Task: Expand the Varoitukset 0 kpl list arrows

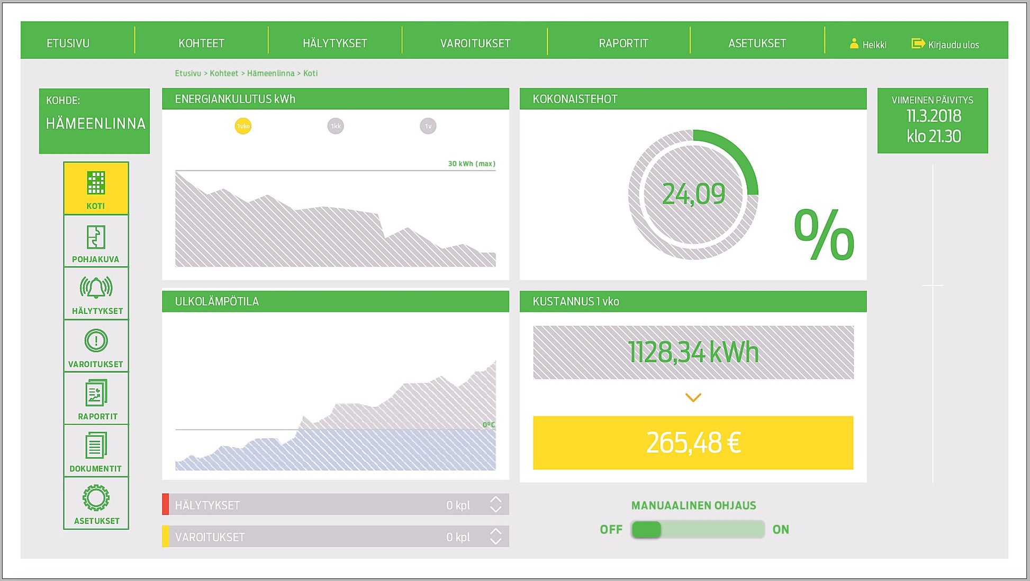Action: pos(495,536)
